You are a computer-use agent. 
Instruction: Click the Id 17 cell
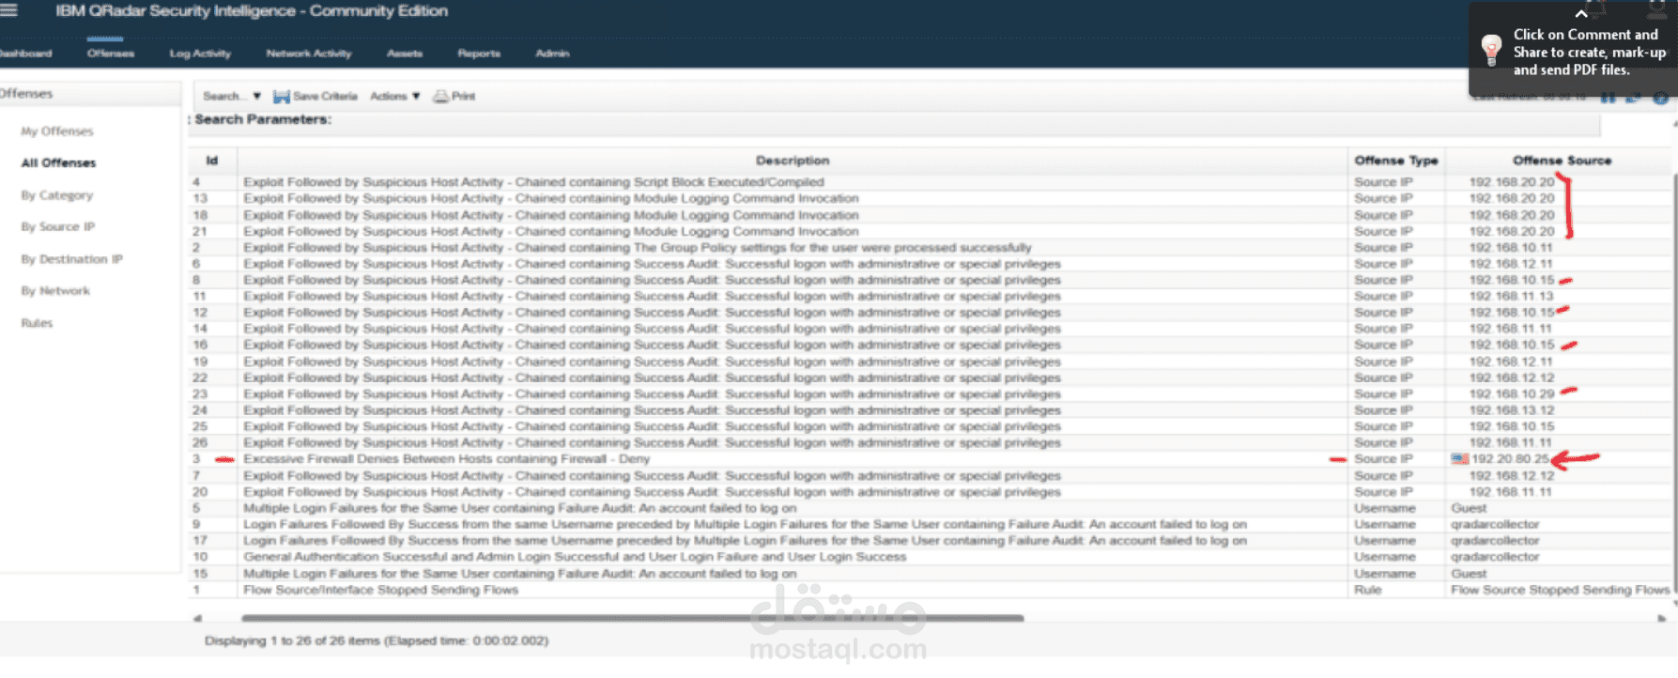pos(200,541)
